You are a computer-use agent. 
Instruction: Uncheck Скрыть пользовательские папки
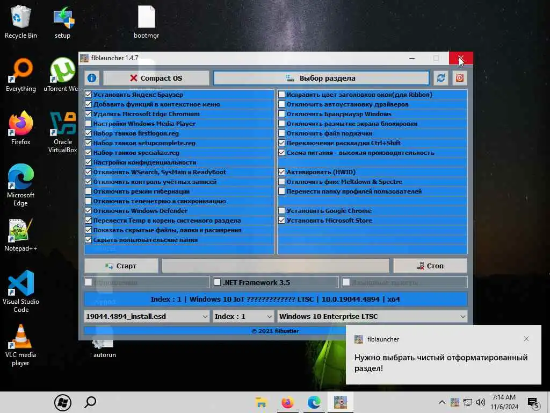pyautogui.click(x=89, y=240)
